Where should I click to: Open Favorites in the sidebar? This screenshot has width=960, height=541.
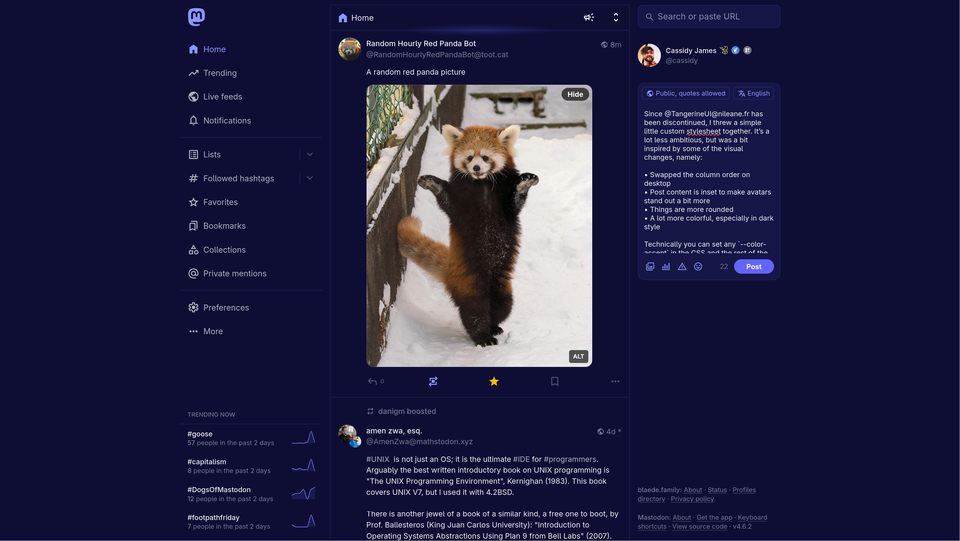(x=213, y=202)
